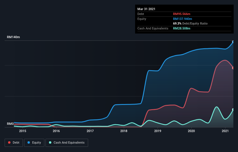Select the 2016 x-axis label
238x152 pixels.
56,131
